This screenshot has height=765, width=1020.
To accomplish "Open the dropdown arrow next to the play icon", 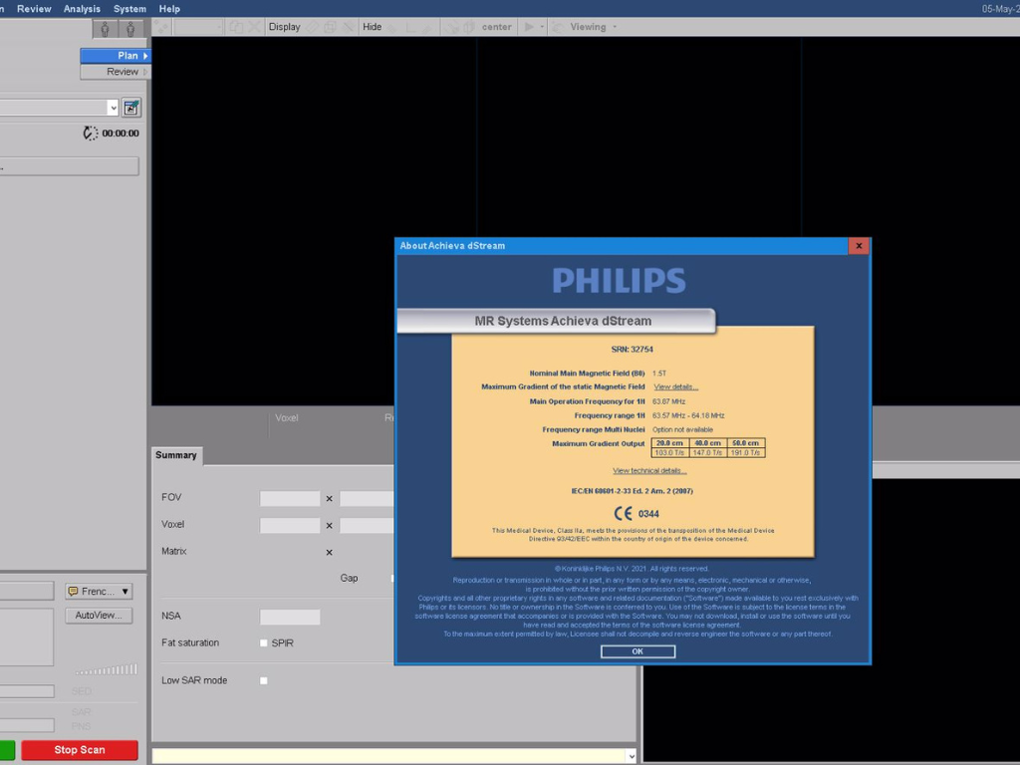I will 542,27.
